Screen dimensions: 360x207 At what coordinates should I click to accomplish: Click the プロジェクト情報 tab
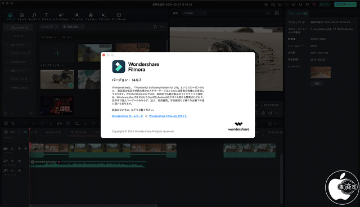pos(298,13)
